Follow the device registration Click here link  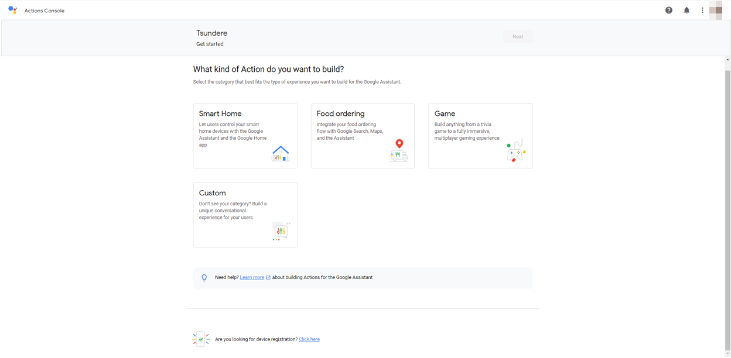[x=309, y=339]
